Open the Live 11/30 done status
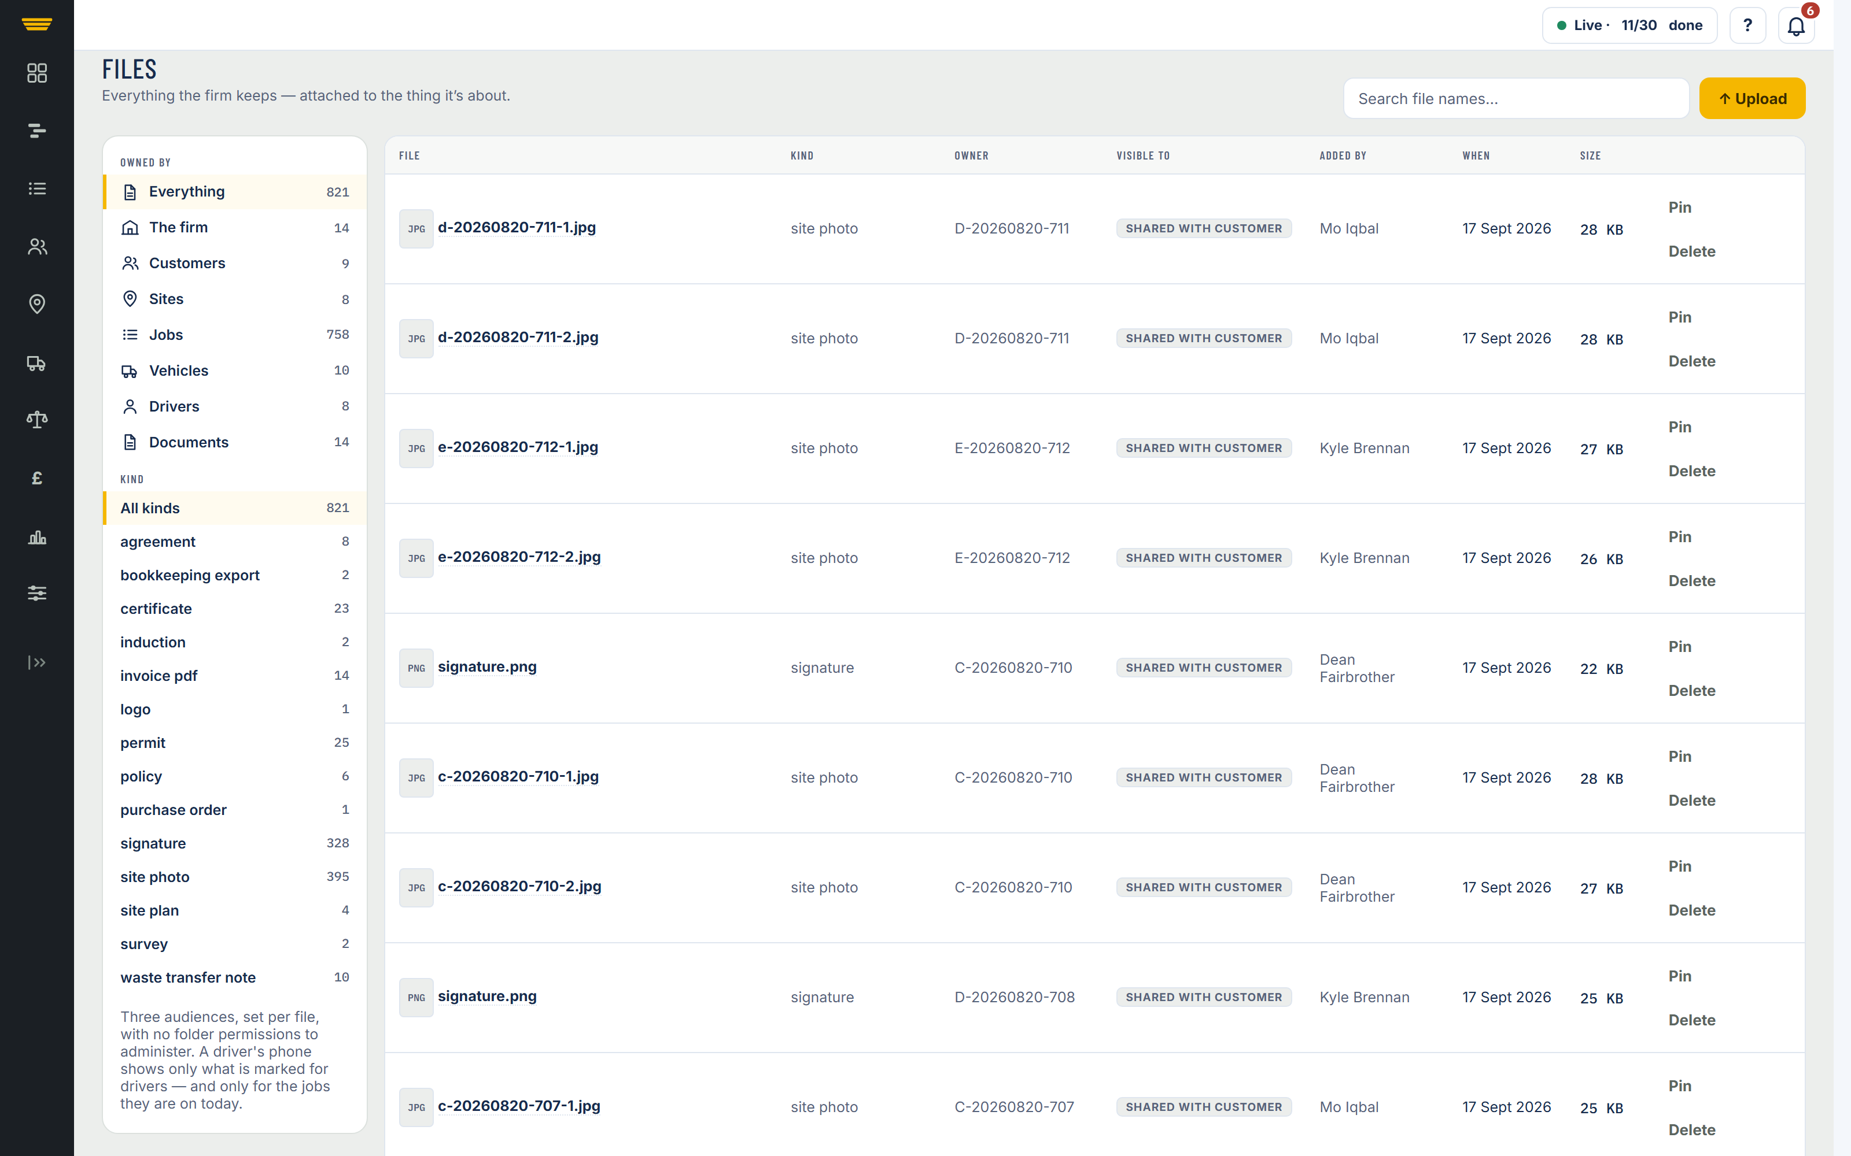Image resolution: width=1851 pixels, height=1156 pixels. [x=1629, y=26]
